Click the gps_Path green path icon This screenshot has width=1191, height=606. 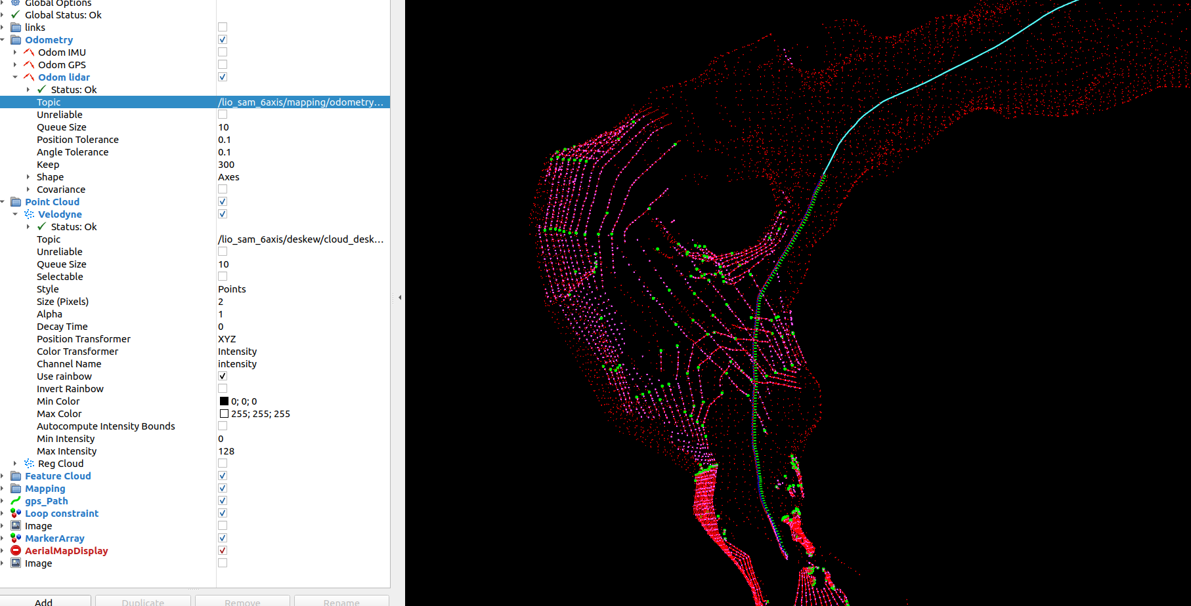coord(16,500)
